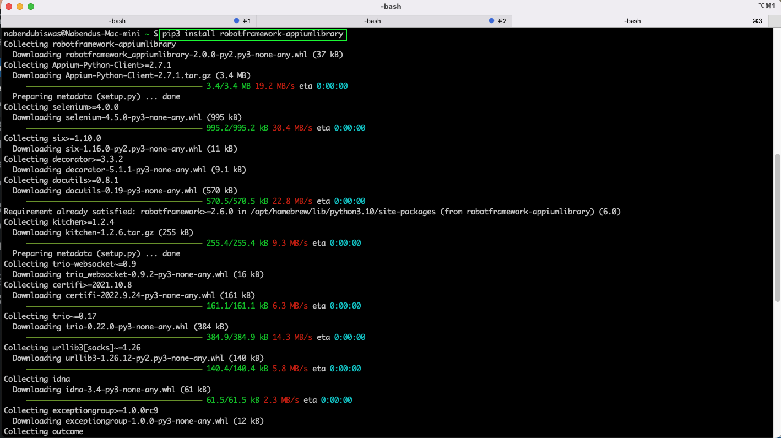Click the line 'Collecting Appium-Python-Client>=2.7.1'

point(88,65)
